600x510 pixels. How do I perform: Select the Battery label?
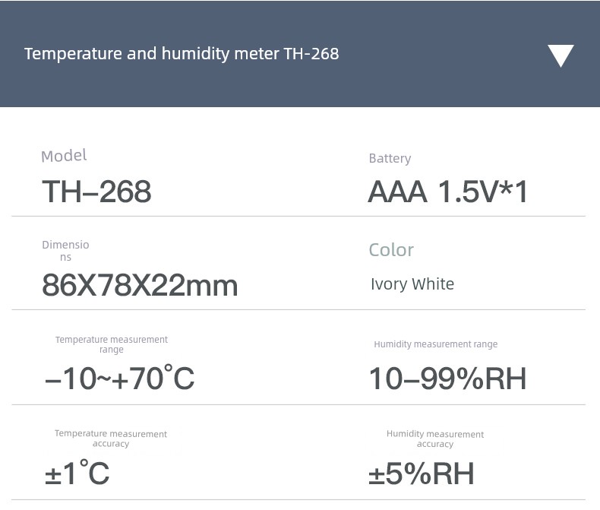pos(390,158)
